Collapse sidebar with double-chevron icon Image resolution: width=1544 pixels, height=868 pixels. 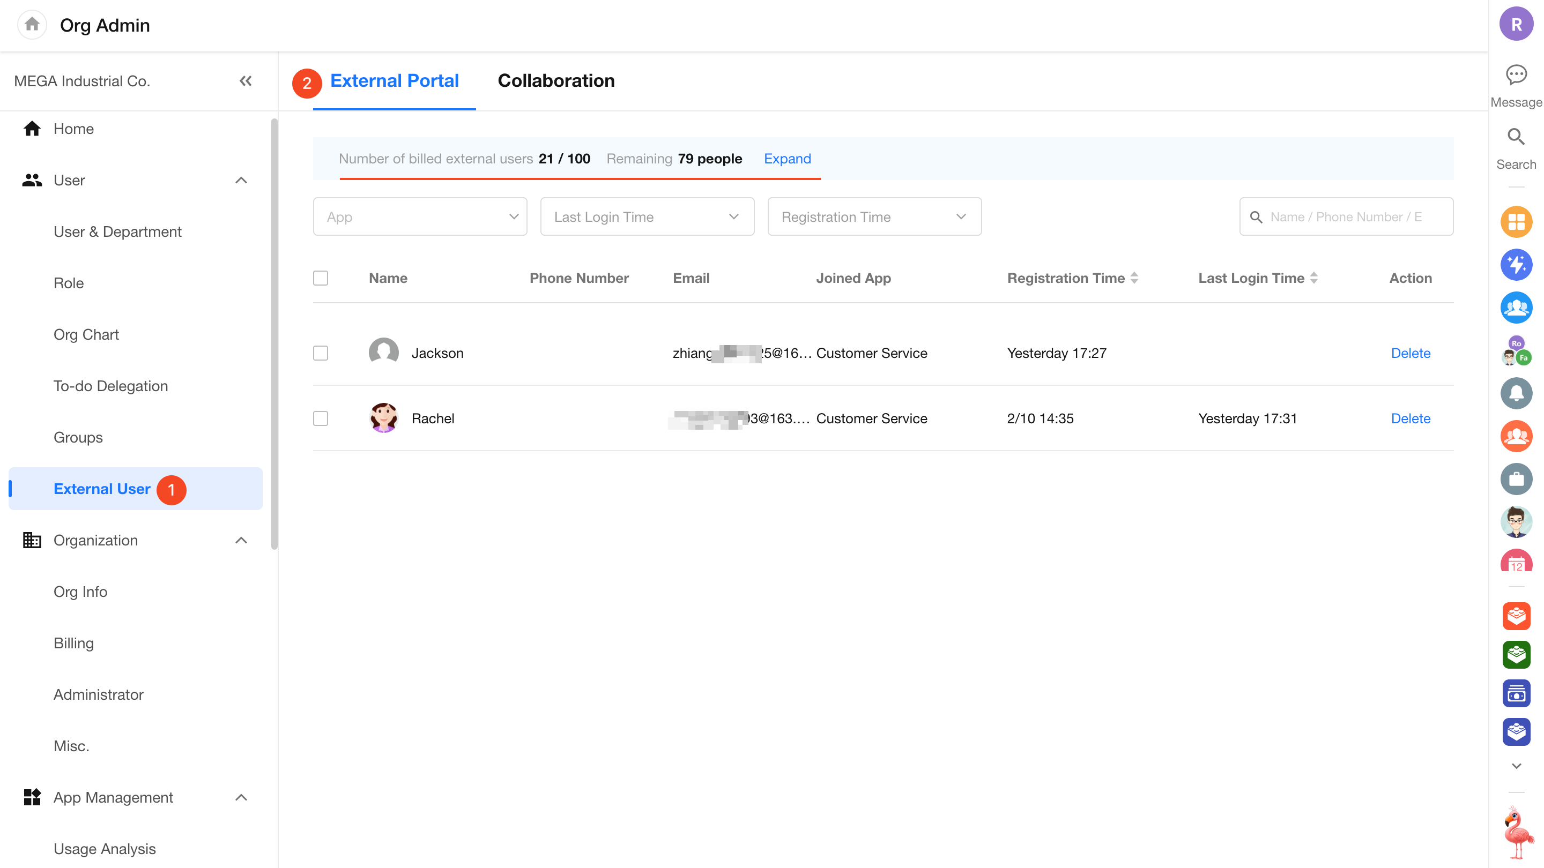click(245, 81)
